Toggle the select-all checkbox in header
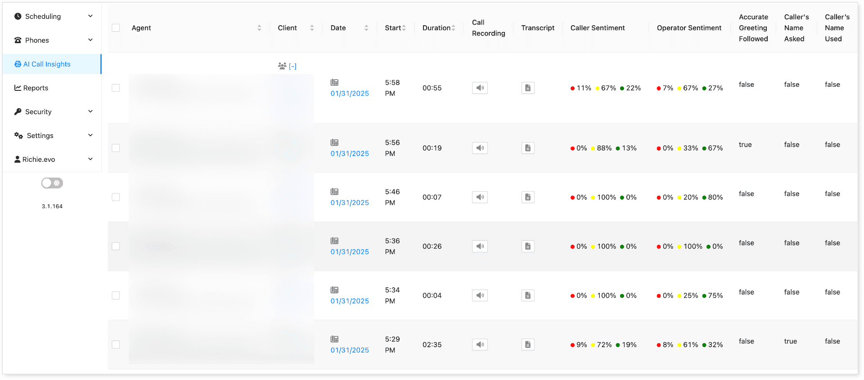This screenshot has width=864, height=380. click(x=116, y=28)
